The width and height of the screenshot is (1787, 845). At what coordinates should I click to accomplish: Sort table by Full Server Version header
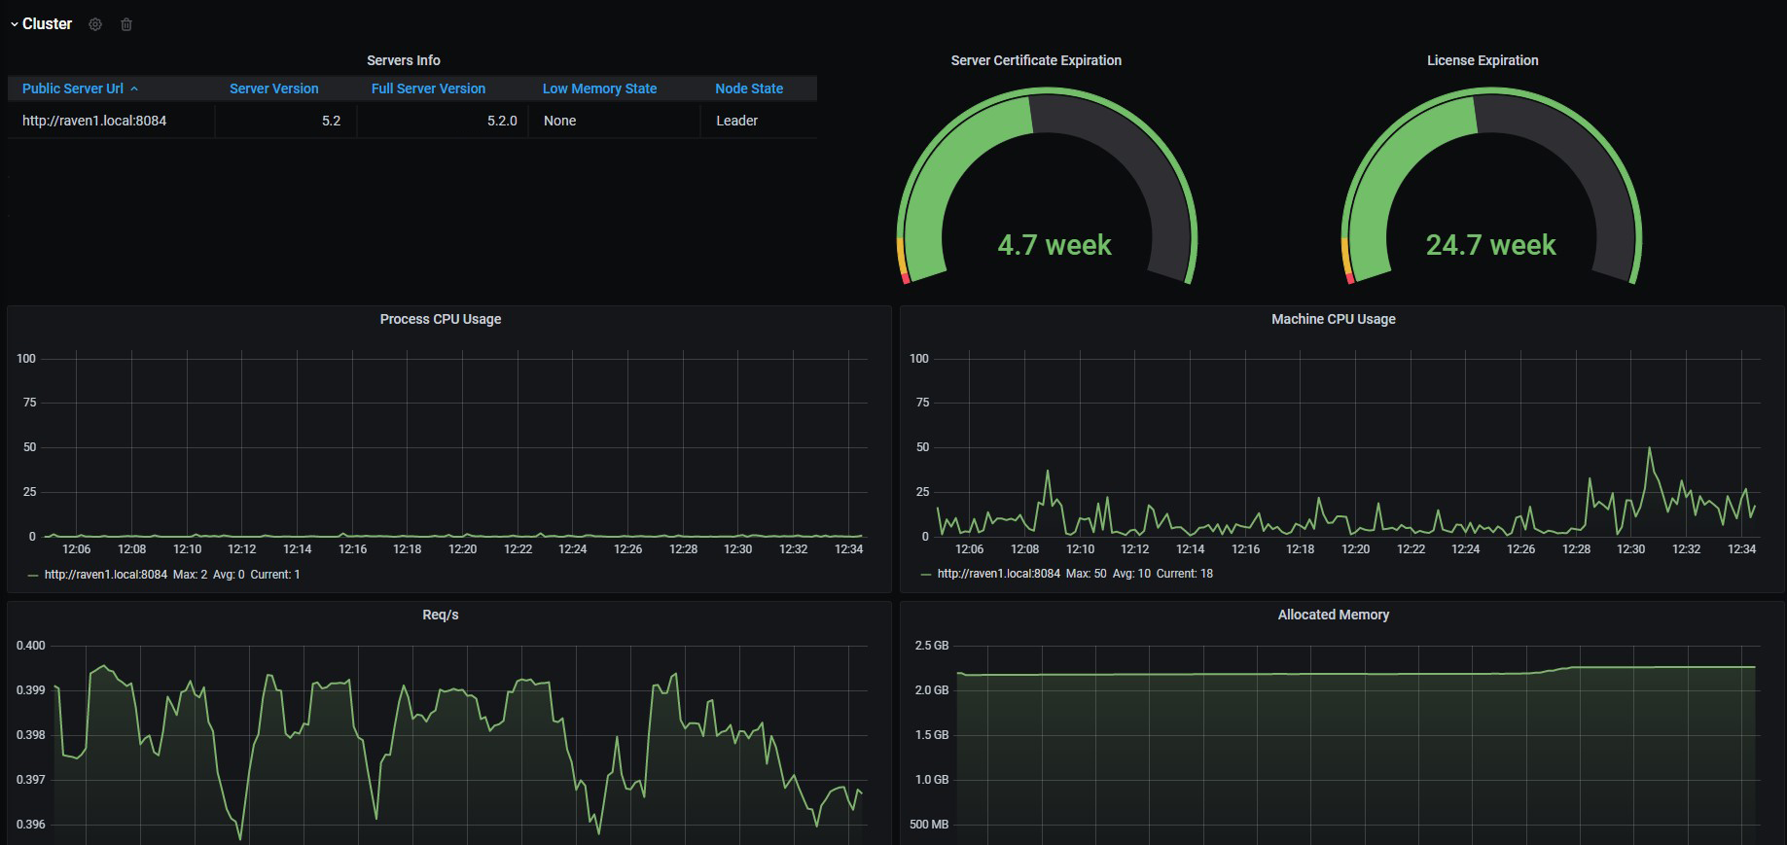(x=428, y=88)
